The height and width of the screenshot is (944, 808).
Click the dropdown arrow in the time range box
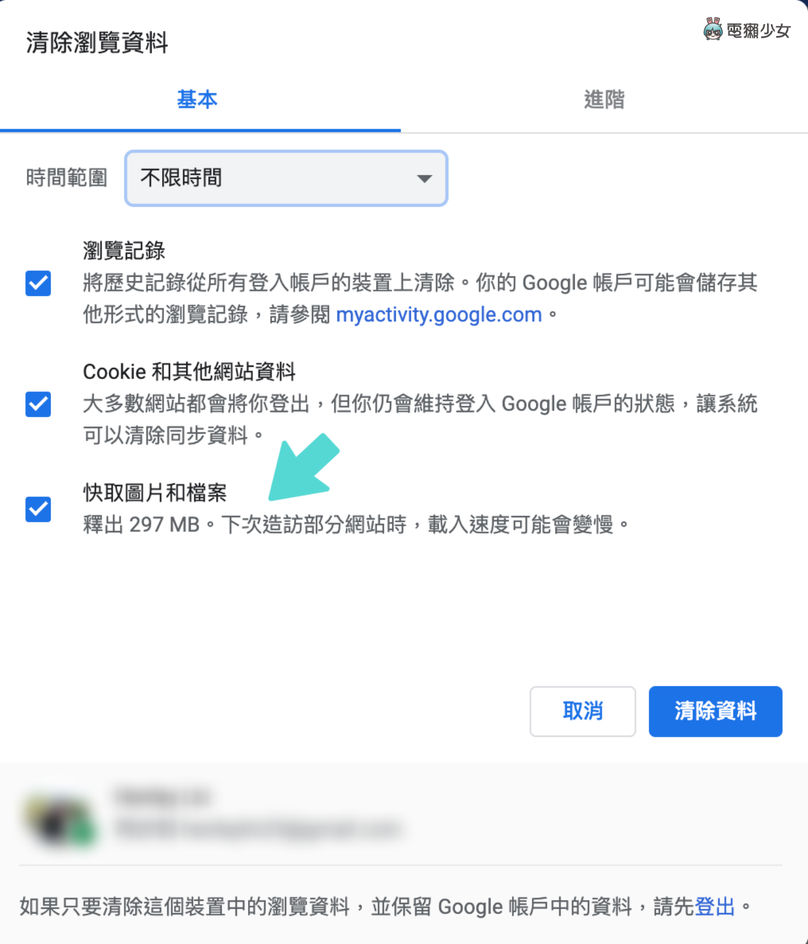coord(425,179)
